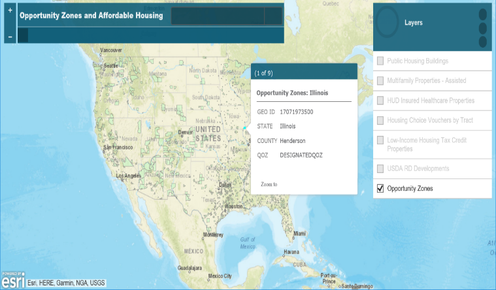The image size is (496, 290).
Task: Open the Esri logo link
Action: tap(12, 280)
